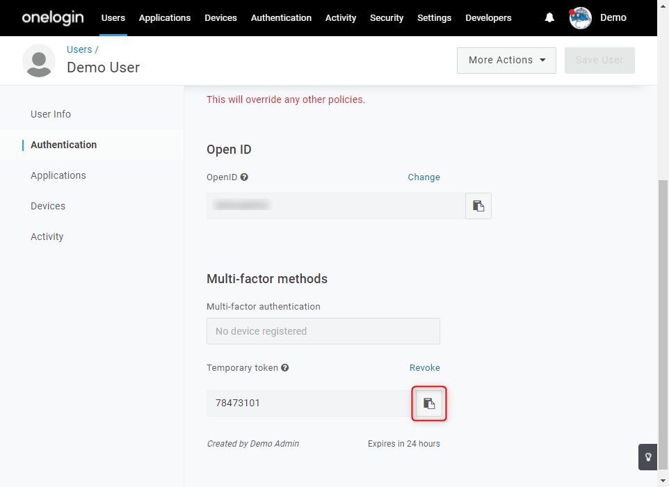Image resolution: width=669 pixels, height=487 pixels.
Task: Open the Security menu in navbar
Action: click(387, 18)
